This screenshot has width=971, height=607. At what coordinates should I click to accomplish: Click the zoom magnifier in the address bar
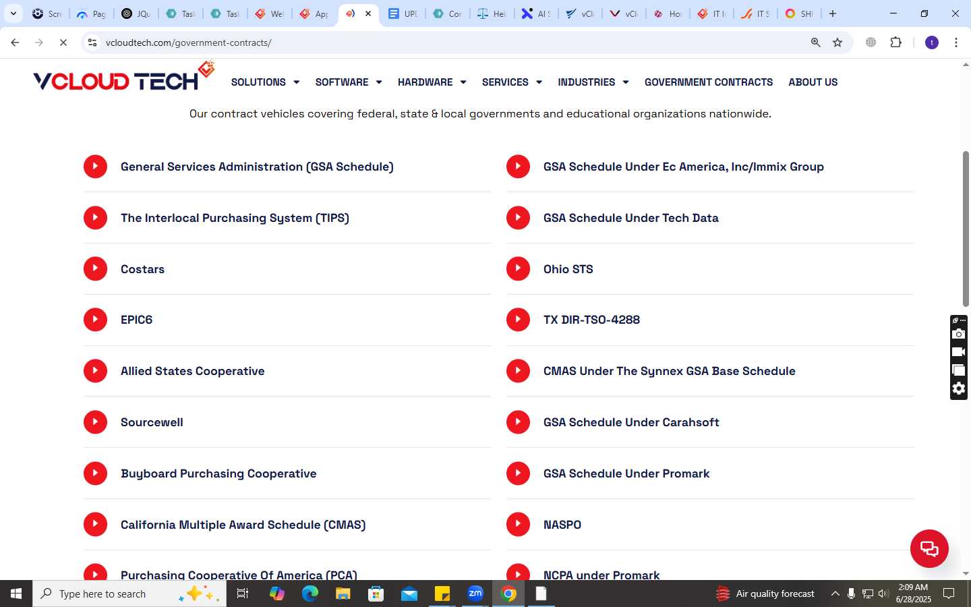tap(815, 42)
